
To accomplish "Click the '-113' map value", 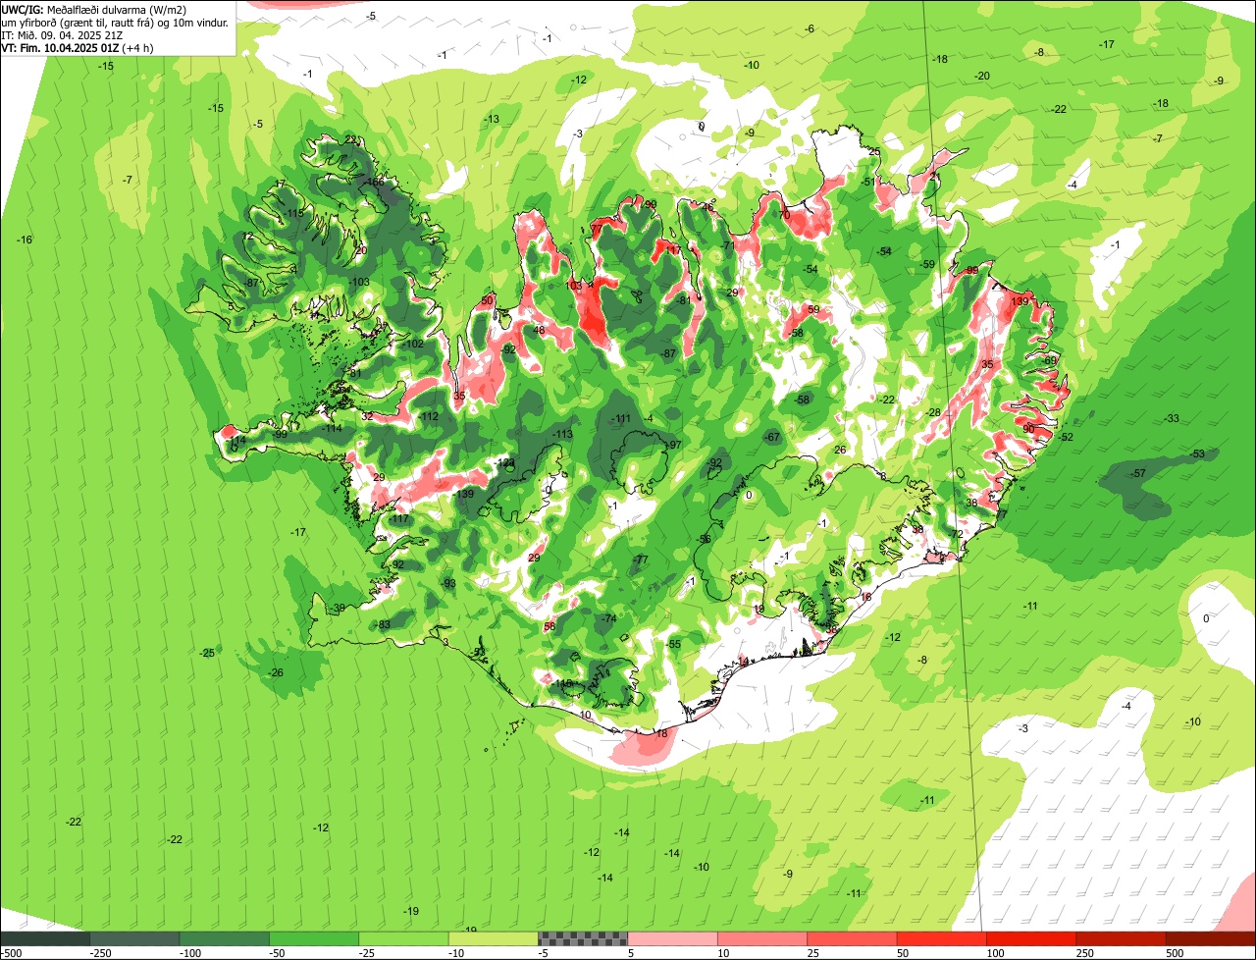I will [562, 435].
